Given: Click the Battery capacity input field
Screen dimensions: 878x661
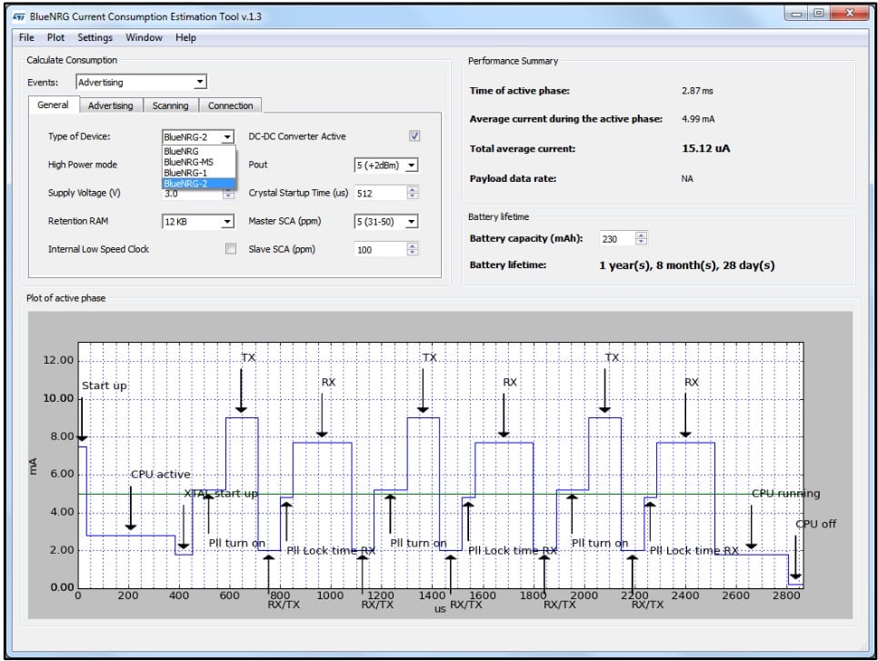Looking at the screenshot, I should (x=616, y=238).
